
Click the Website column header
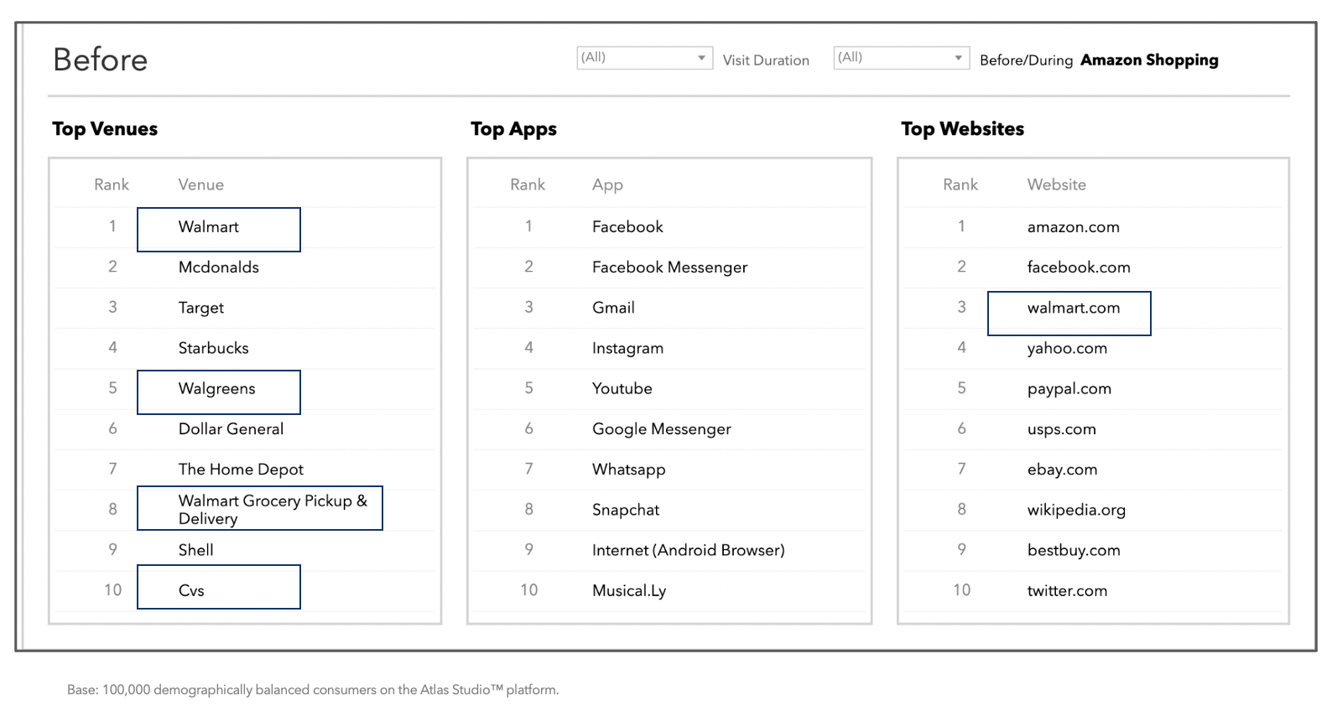pos(1056,184)
